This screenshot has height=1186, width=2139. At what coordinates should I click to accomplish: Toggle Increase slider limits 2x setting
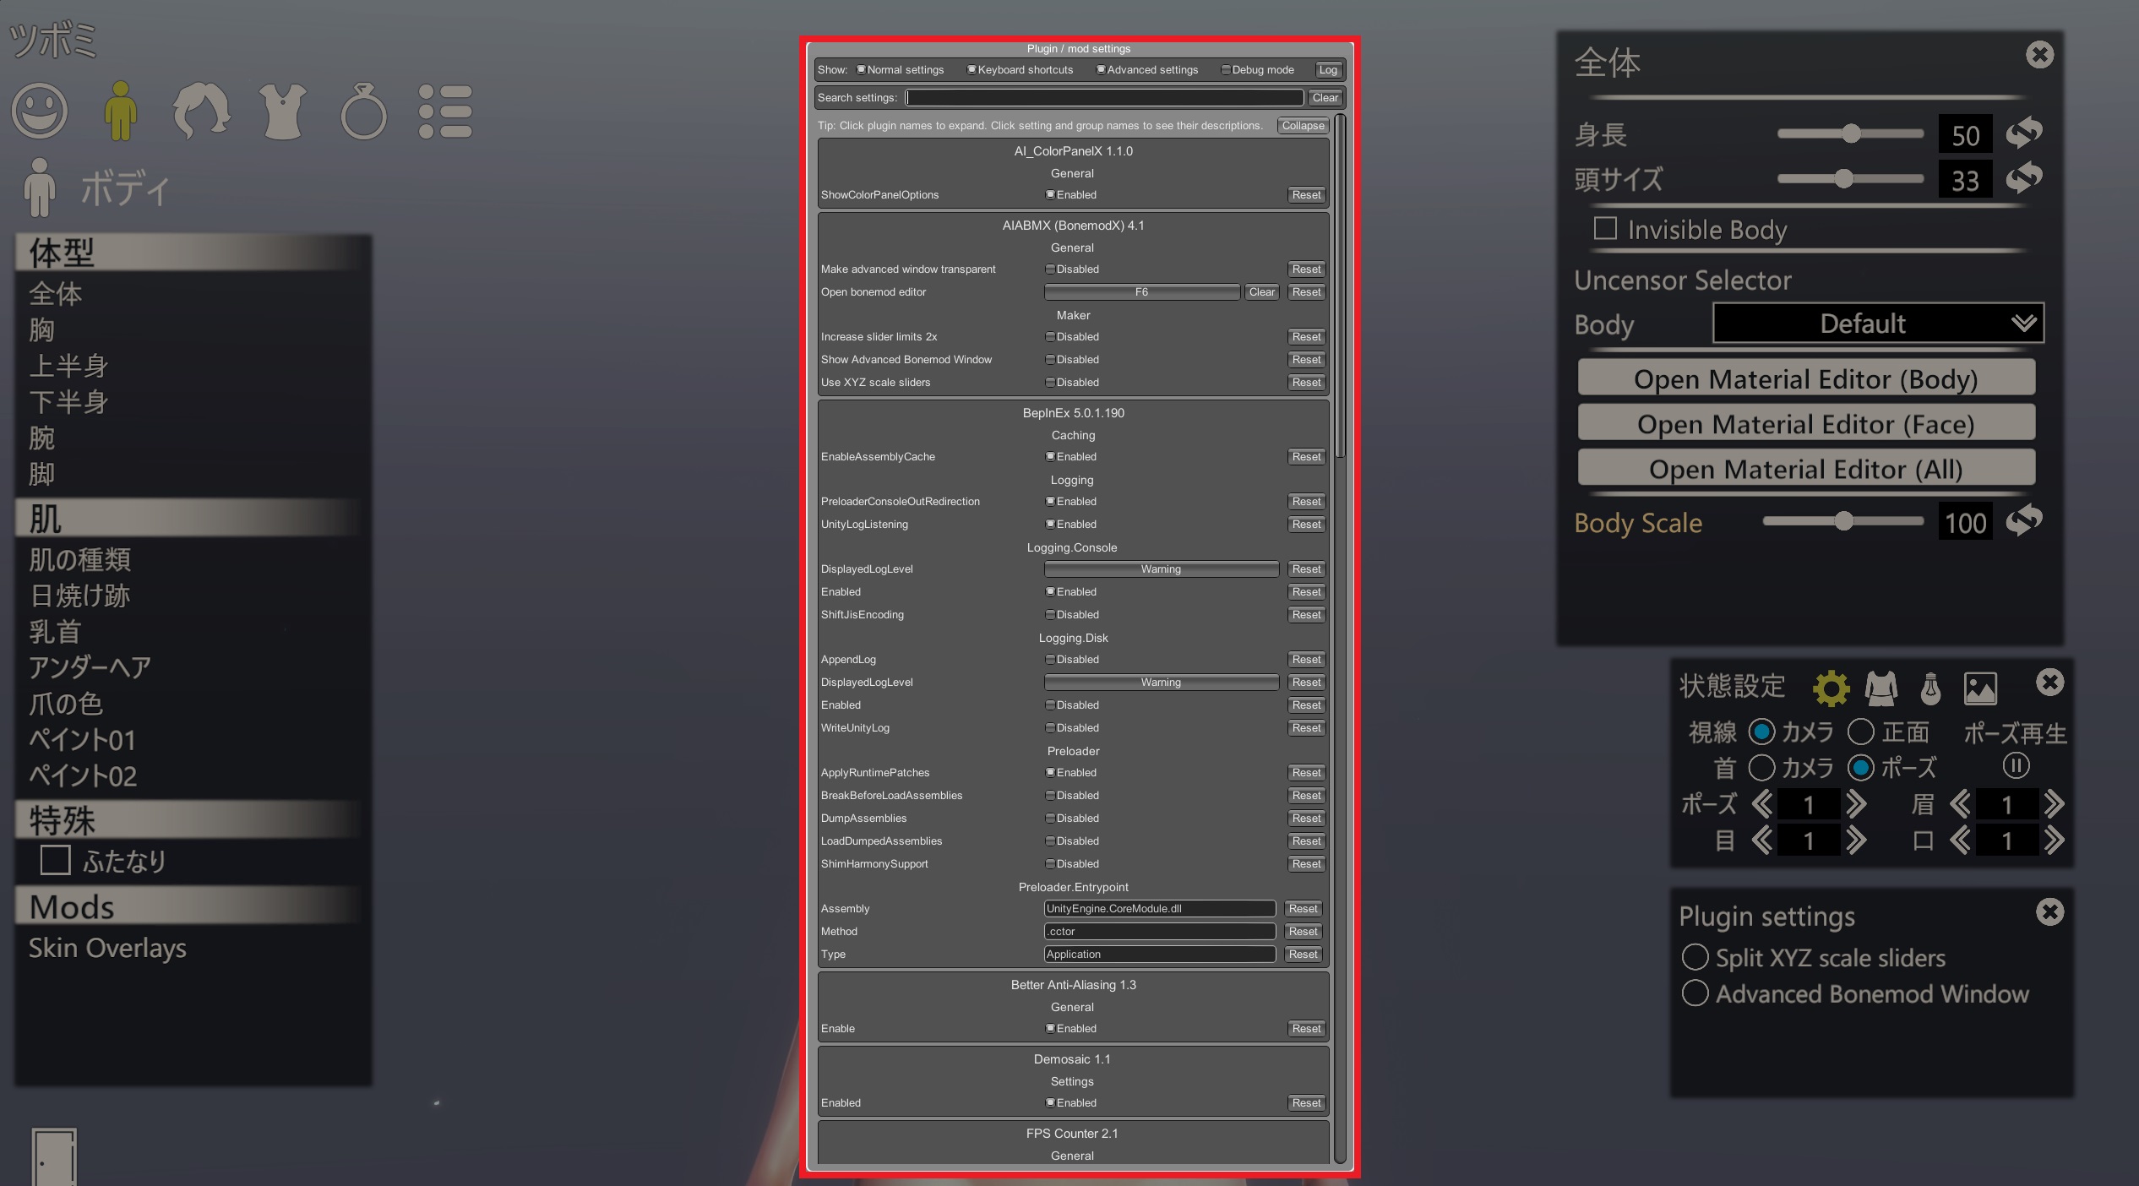pos(1050,336)
